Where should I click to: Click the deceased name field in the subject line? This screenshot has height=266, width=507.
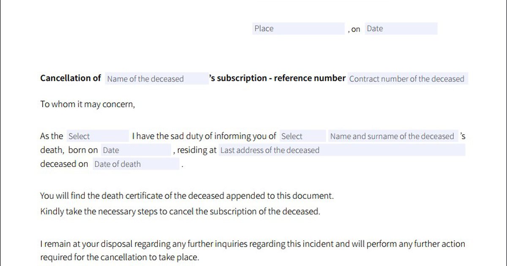click(156, 79)
